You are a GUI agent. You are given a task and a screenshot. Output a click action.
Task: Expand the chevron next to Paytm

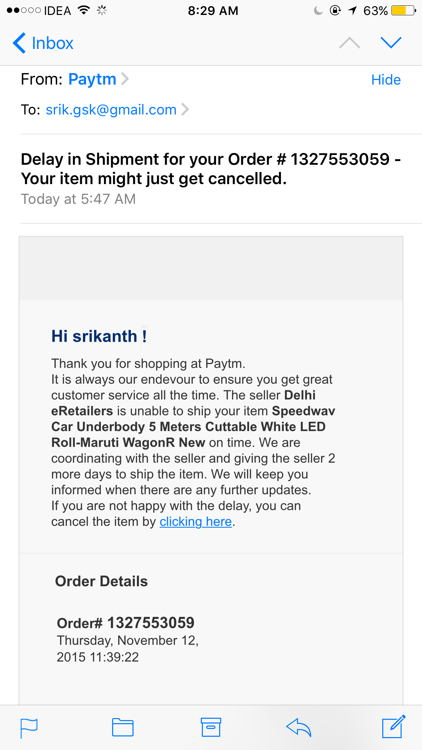coord(125,79)
